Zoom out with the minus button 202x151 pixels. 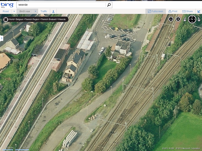click(171, 19)
